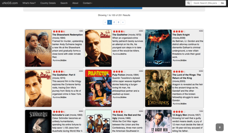This screenshot has height=133, width=228.
Task: Go to Country Details
Action: click(x=48, y=3)
